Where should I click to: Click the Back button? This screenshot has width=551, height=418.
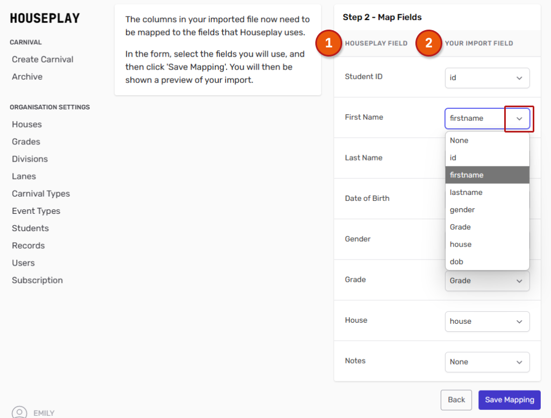(456, 400)
